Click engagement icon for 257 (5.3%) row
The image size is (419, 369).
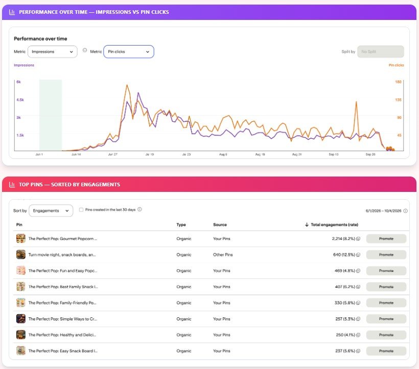click(x=358, y=319)
